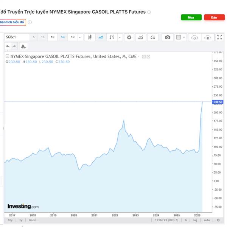
Task: Click the O 230.50 open value
Action: tap(13, 62)
